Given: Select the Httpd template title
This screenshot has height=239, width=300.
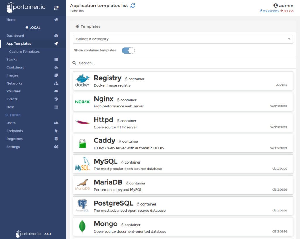Looking at the screenshot, I should (103, 120).
